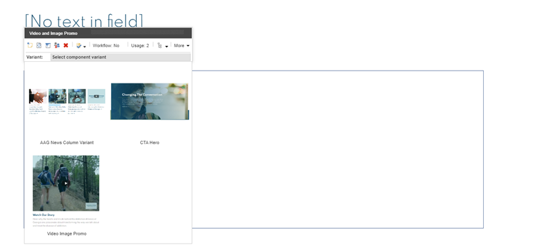Click the edit checklist pencil icon
The image size is (539, 249).
79,45
